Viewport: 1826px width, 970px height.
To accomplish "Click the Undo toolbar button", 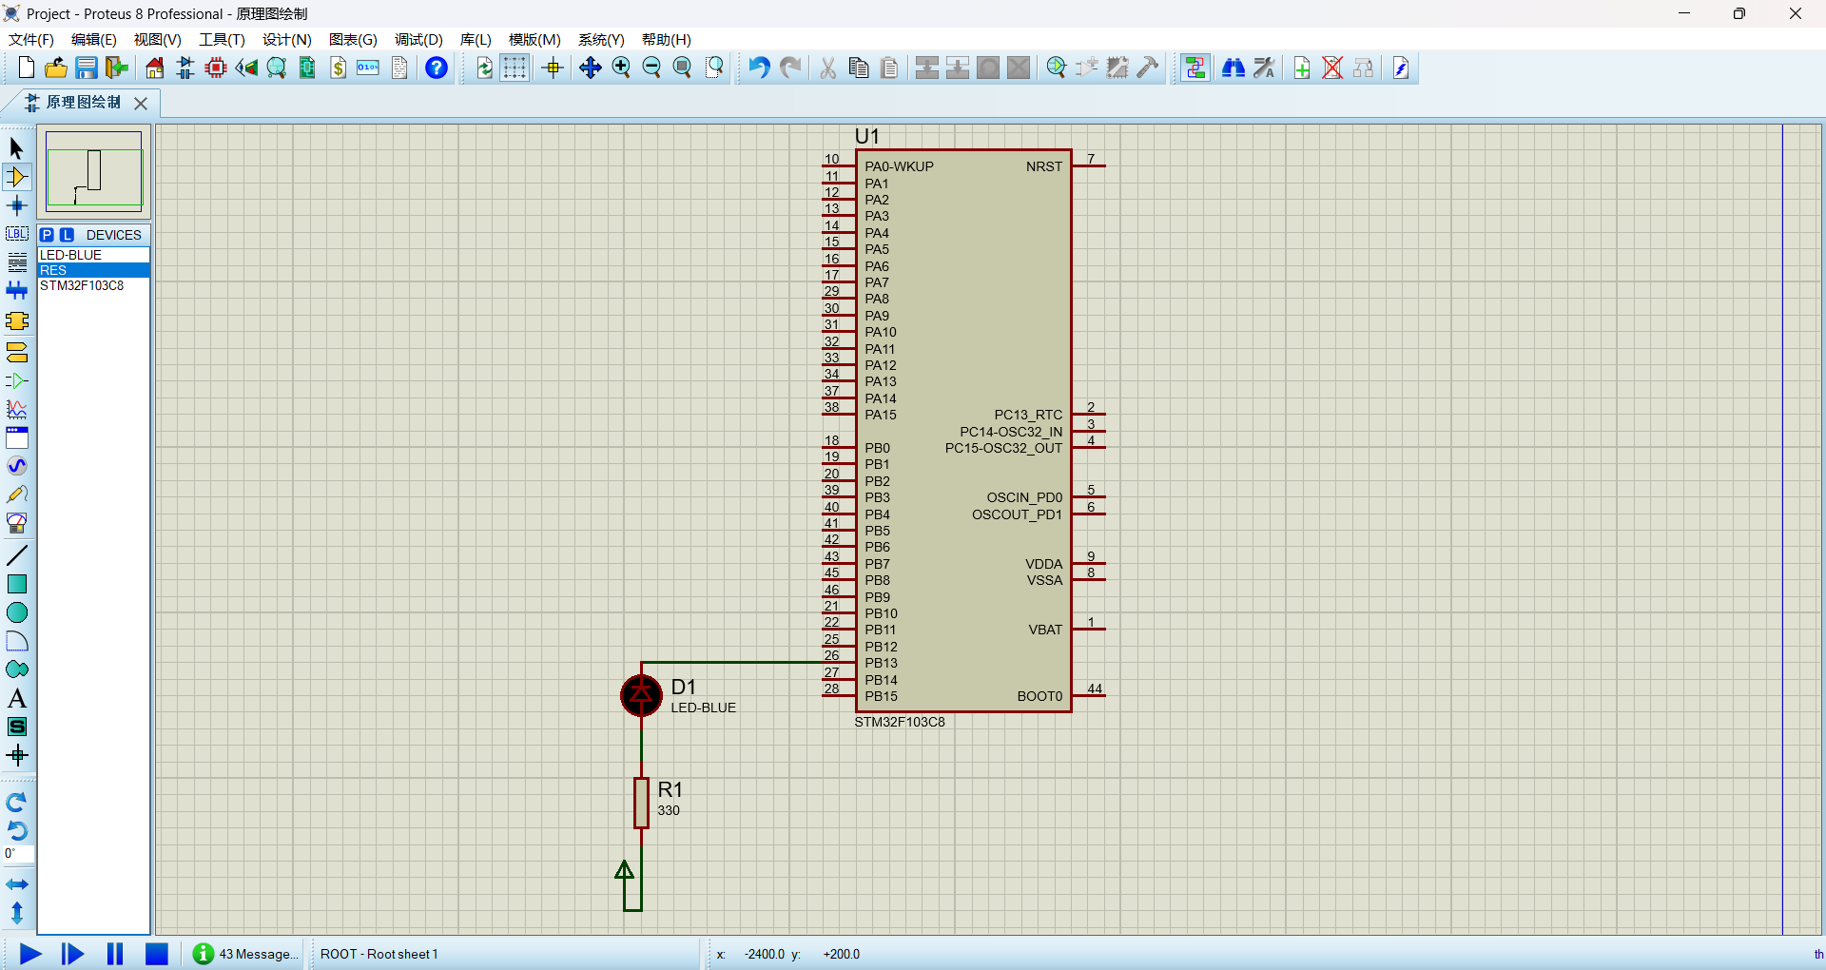I will point(759,68).
